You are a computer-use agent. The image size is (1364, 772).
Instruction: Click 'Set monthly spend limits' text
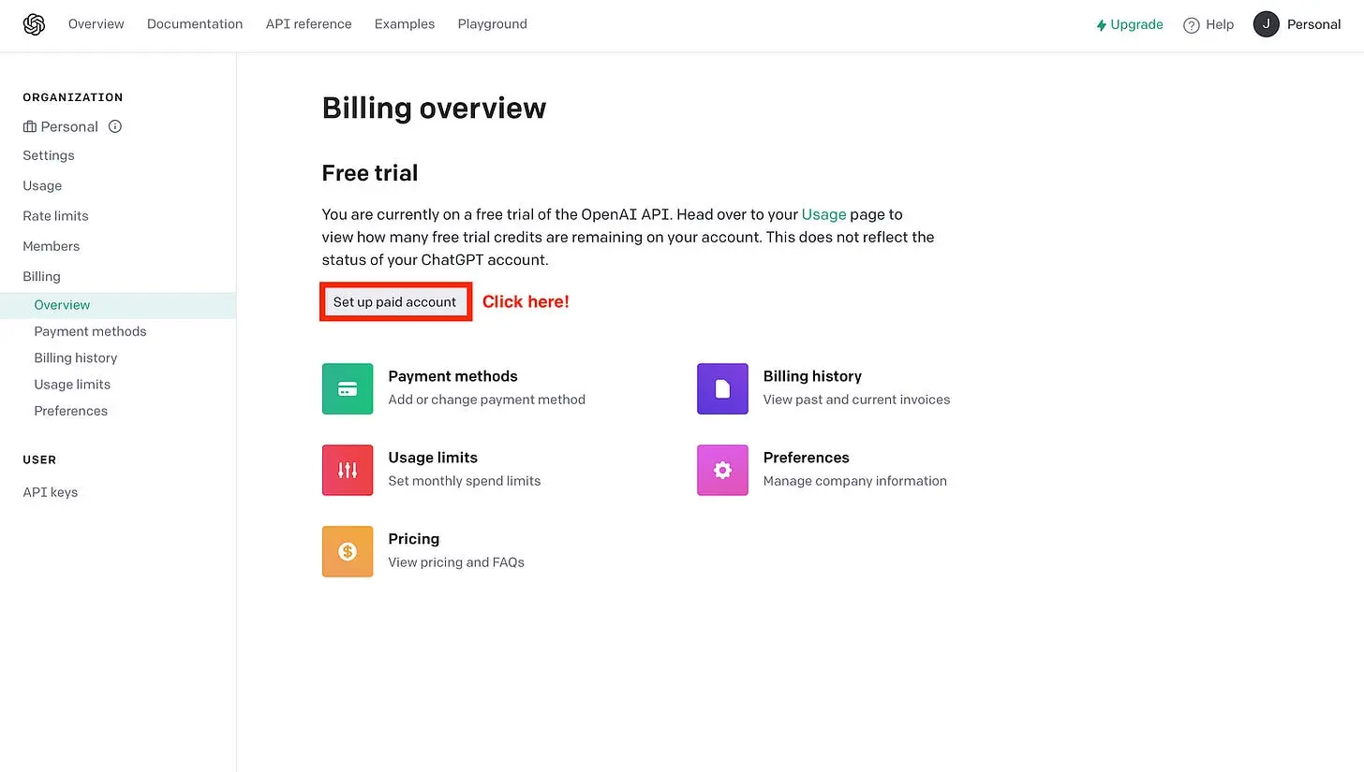pyautogui.click(x=465, y=481)
